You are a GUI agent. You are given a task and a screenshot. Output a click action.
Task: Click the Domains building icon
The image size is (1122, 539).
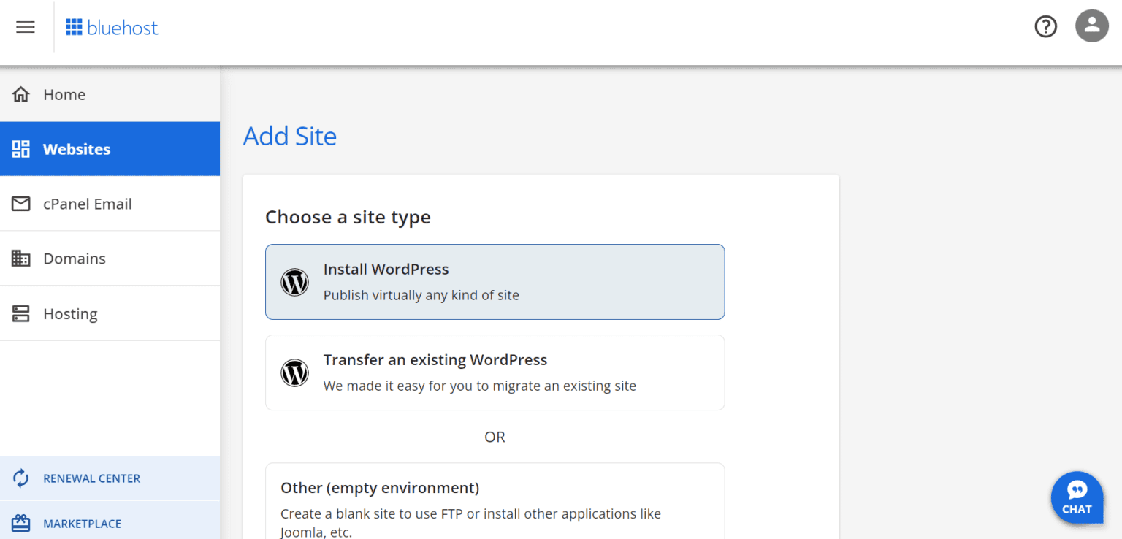coord(21,259)
